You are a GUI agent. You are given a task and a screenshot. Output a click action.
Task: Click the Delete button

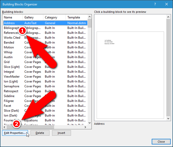pos(40,133)
